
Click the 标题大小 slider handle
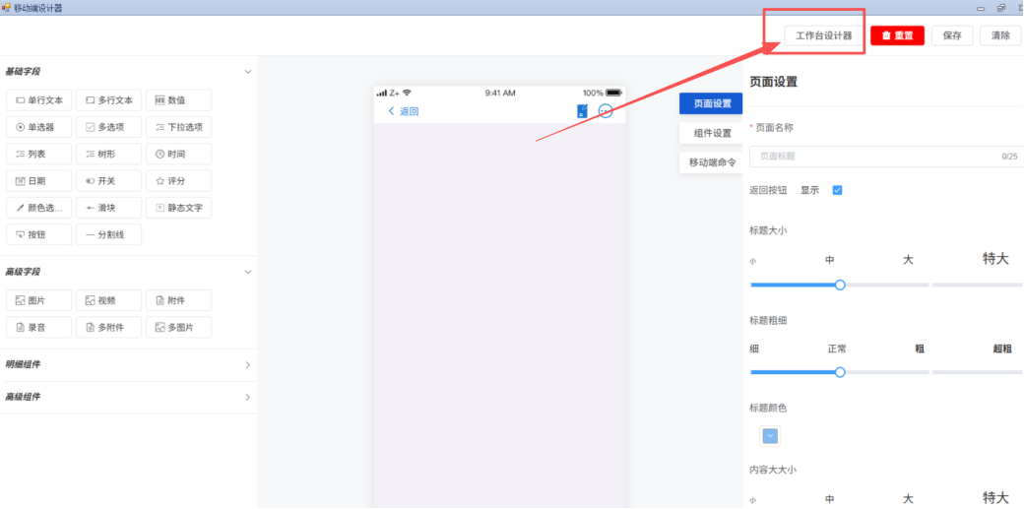(x=840, y=285)
